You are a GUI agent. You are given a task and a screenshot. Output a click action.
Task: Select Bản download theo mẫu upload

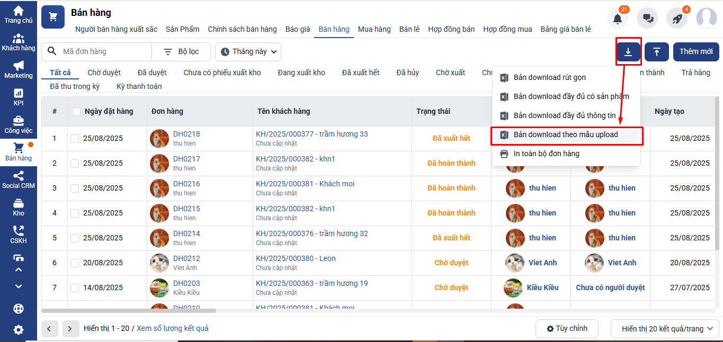pyautogui.click(x=566, y=135)
